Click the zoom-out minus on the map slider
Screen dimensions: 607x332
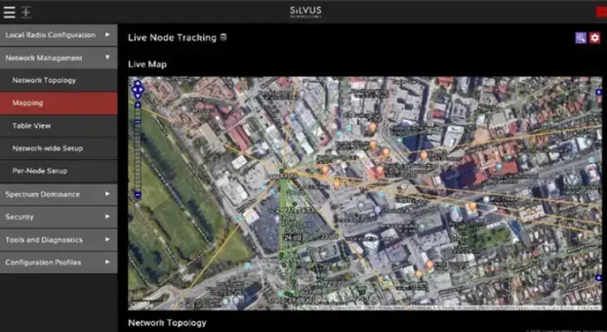[138, 195]
